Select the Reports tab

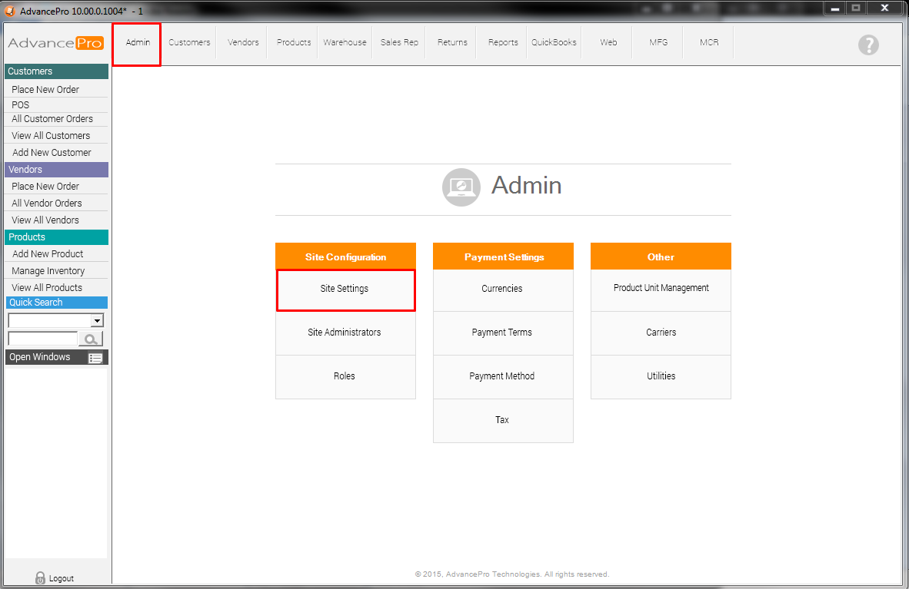[x=503, y=42]
